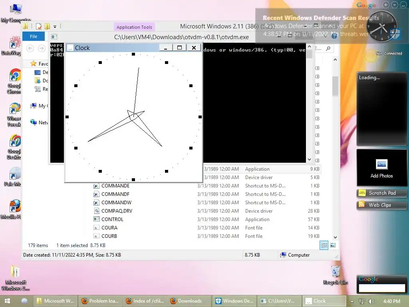Open Quick Access Toolbar customize dropdown
Image resolution: width=409 pixels, height=307 pixels.
click(55, 27)
